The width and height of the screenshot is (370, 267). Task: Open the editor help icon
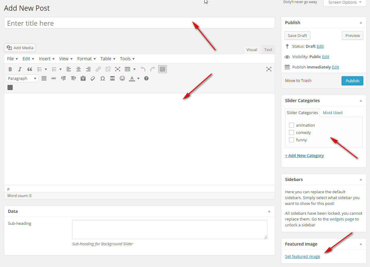coord(146,78)
